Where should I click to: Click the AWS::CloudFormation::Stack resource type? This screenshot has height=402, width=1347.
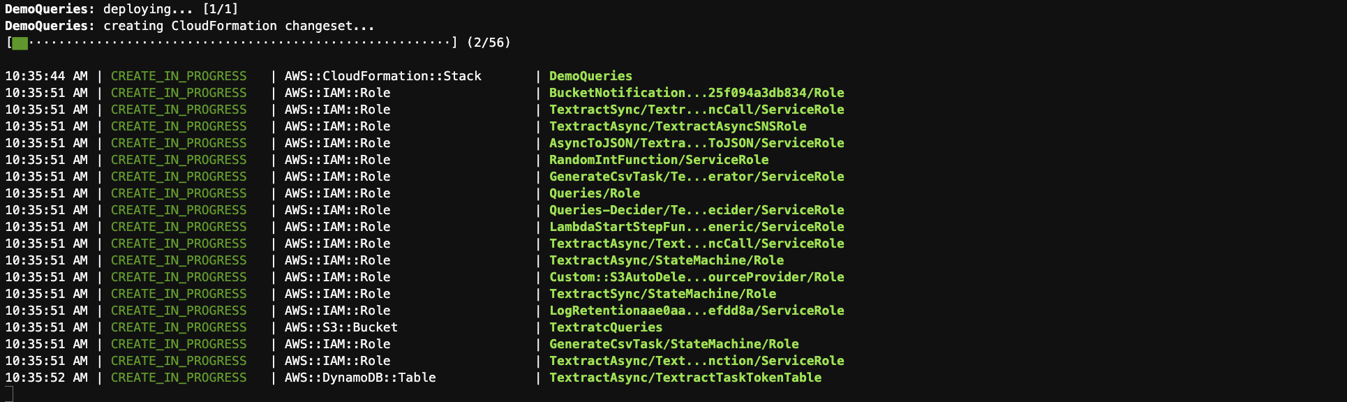pos(383,76)
